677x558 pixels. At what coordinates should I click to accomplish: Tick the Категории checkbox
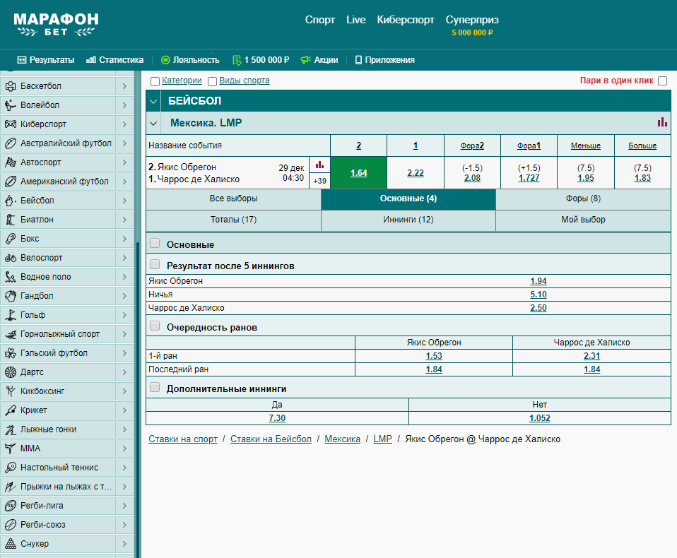click(x=155, y=81)
